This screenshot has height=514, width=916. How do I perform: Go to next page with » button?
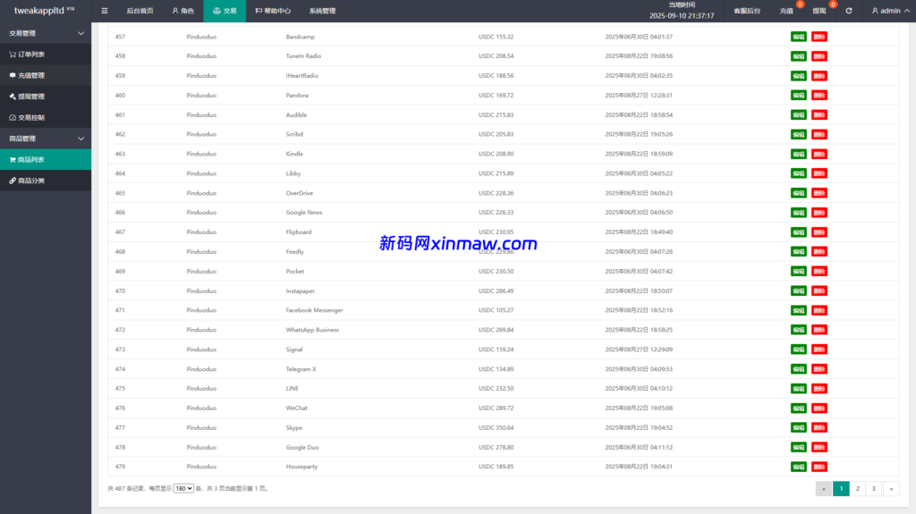pyautogui.click(x=892, y=488)
